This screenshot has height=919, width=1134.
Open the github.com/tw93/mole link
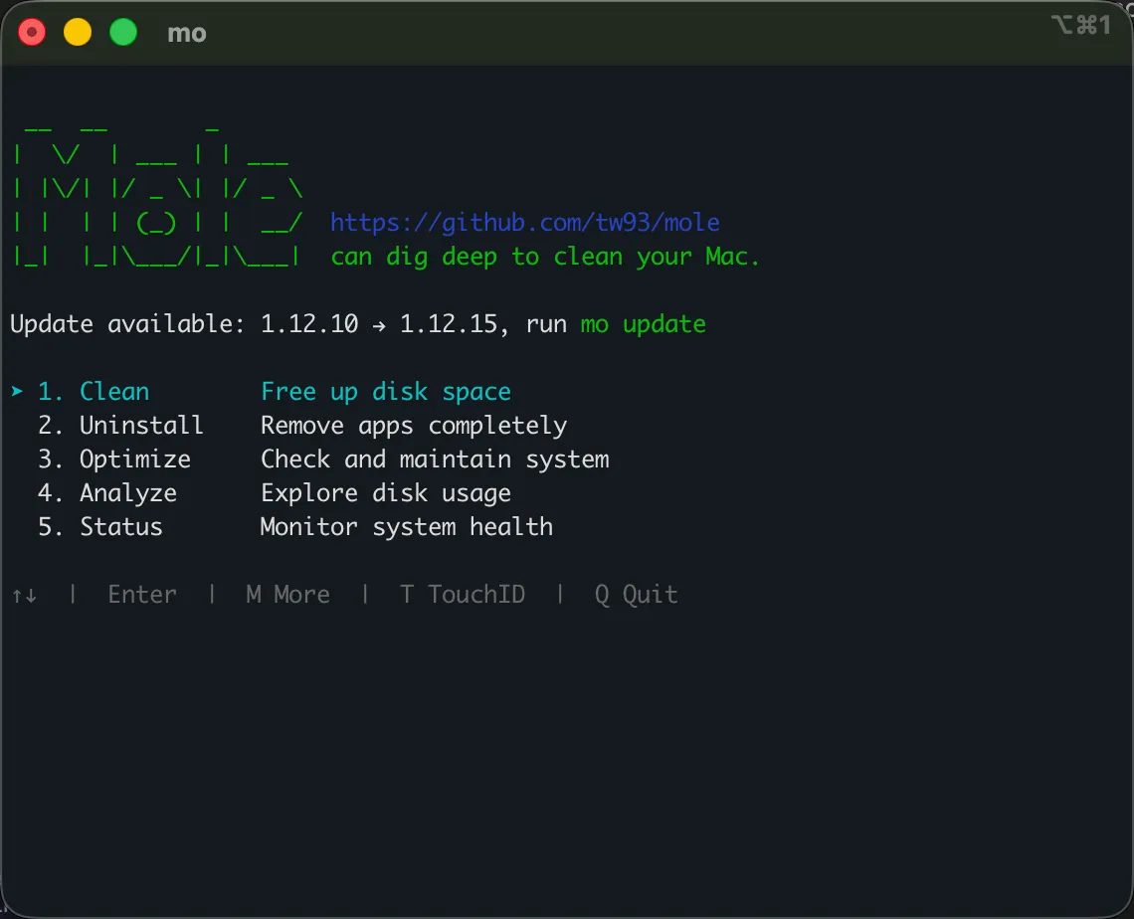pos(524,223)
